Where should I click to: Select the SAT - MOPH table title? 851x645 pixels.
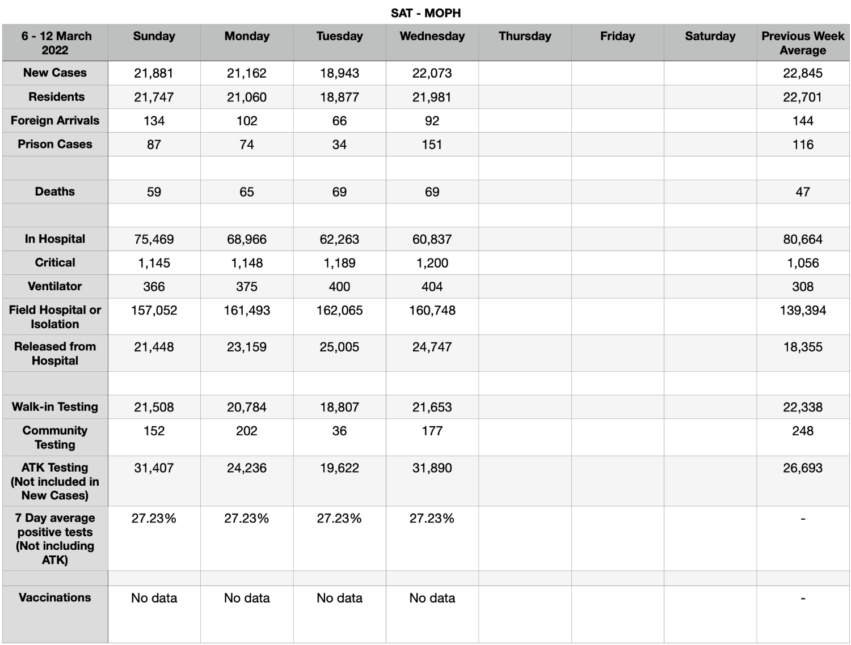[x=425, y=12]
